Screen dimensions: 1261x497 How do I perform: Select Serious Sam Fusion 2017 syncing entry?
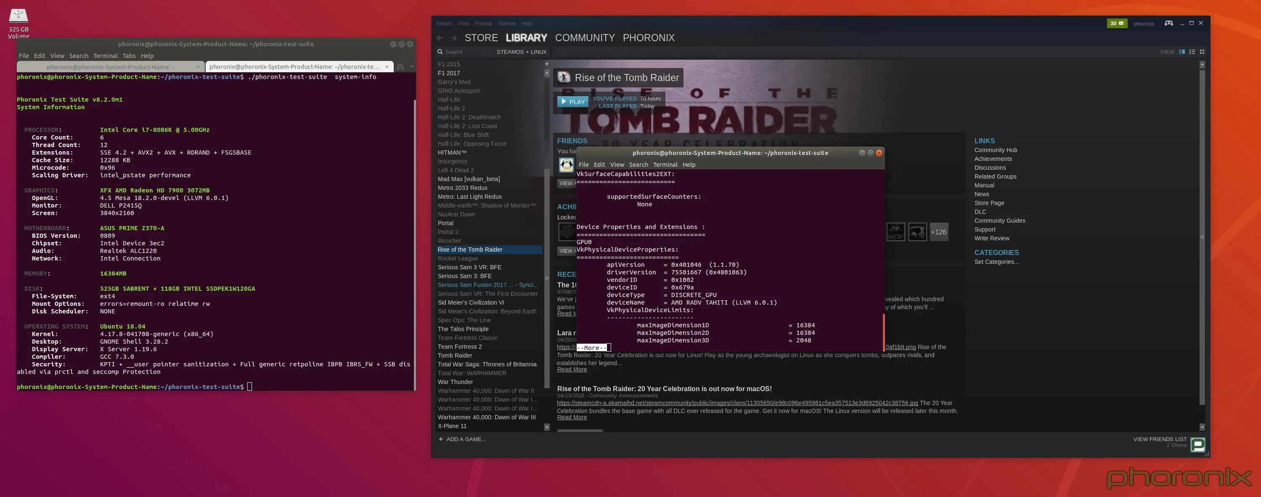coord(487,285)
